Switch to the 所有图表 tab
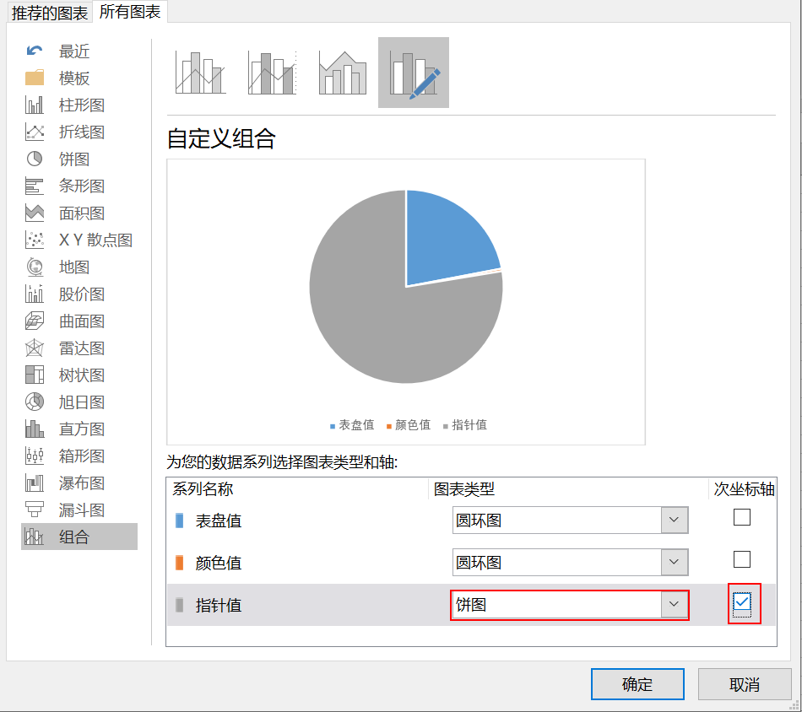The image size is (802, 712). tap(130, 12)
